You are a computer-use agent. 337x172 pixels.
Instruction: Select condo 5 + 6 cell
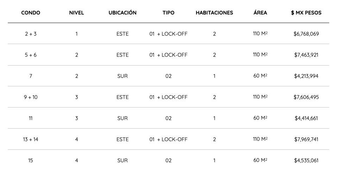coord(31,55)
